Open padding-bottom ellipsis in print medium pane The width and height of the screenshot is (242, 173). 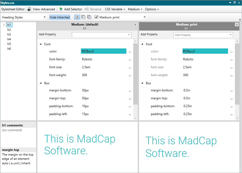point(231,106)
